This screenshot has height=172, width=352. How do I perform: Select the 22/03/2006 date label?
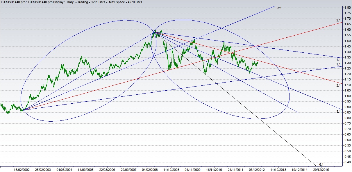click(x=107, y=169)
